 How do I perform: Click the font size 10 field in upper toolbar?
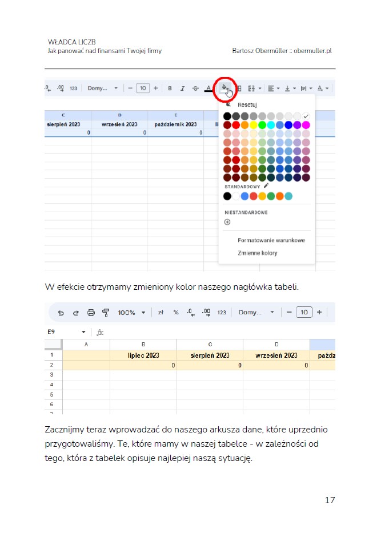(143, 88)
